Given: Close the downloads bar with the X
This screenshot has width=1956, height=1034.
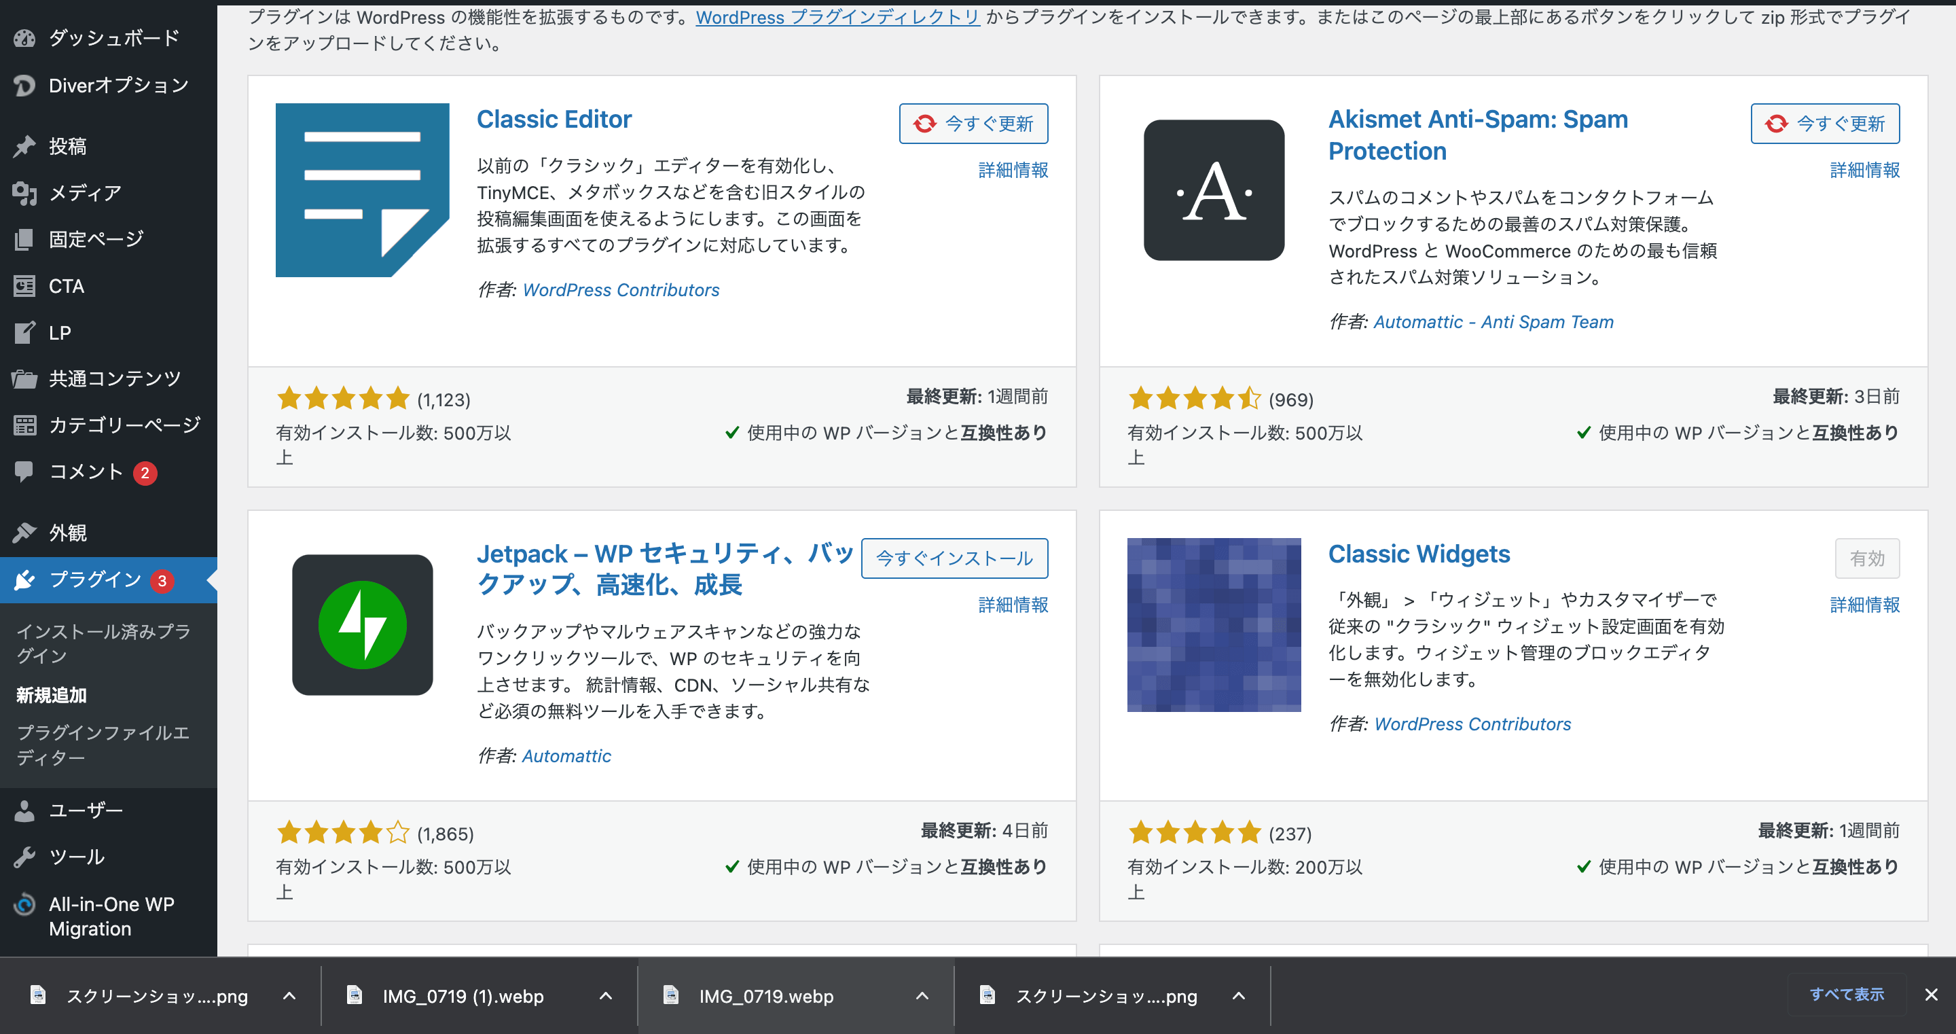Looking at the screenshot, I should pyautogui.click(x=1931, y=995).
